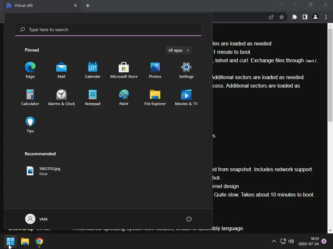Viewport: 333px width, 249px height.
Task: Open File Explorer from the taskbar
Action: point(25,241)
